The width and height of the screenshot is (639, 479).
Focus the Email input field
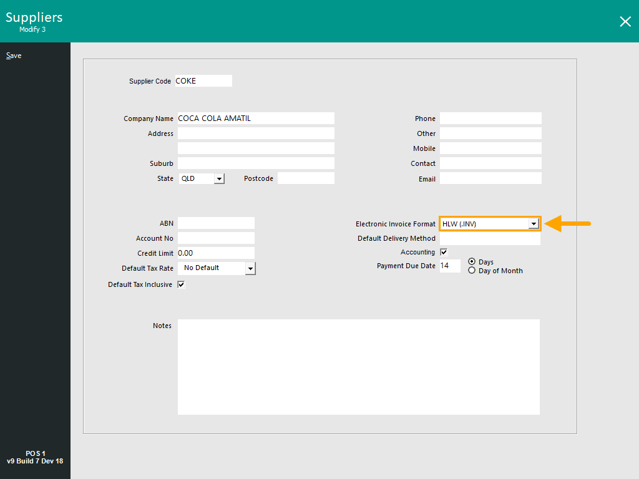(490, 178)
